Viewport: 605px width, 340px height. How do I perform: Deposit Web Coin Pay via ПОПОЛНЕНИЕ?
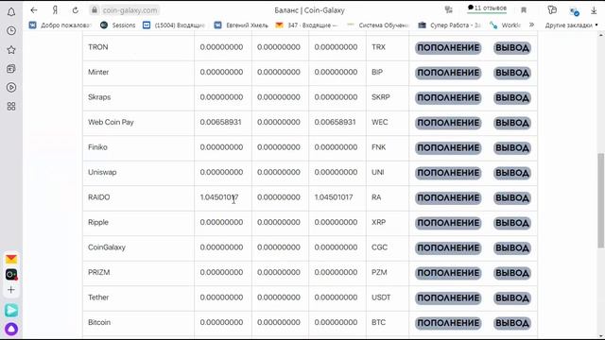click(x=448, y=123)
